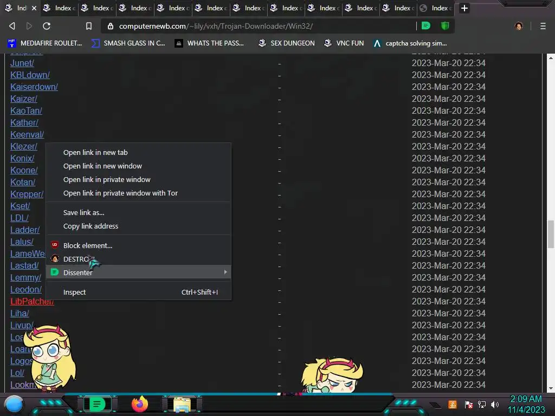Open the SMASH GLASS IN C... bookmark
Screen dimensions: 555x416
128,43
